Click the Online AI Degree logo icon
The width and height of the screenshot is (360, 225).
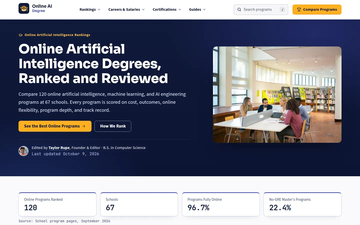[x=24, y=8]
